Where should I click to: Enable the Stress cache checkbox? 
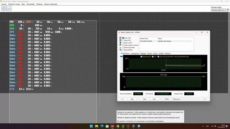pyautogui.click(x=123, y=43)
